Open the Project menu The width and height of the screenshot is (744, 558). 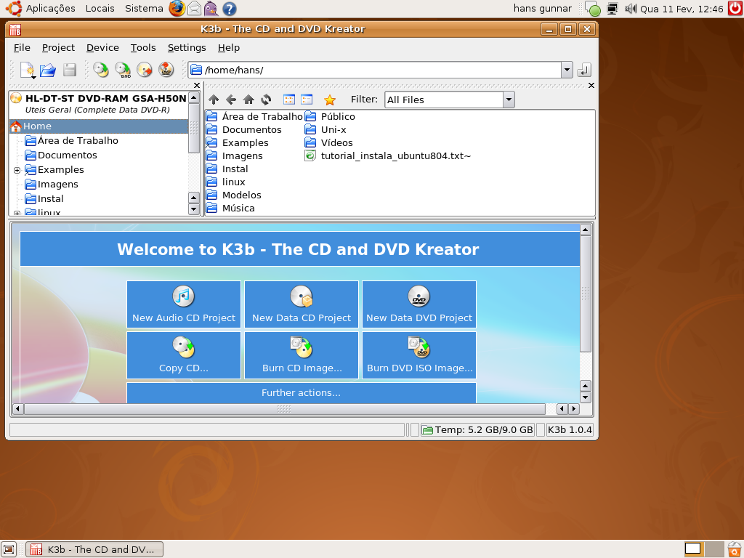(58, 47)
